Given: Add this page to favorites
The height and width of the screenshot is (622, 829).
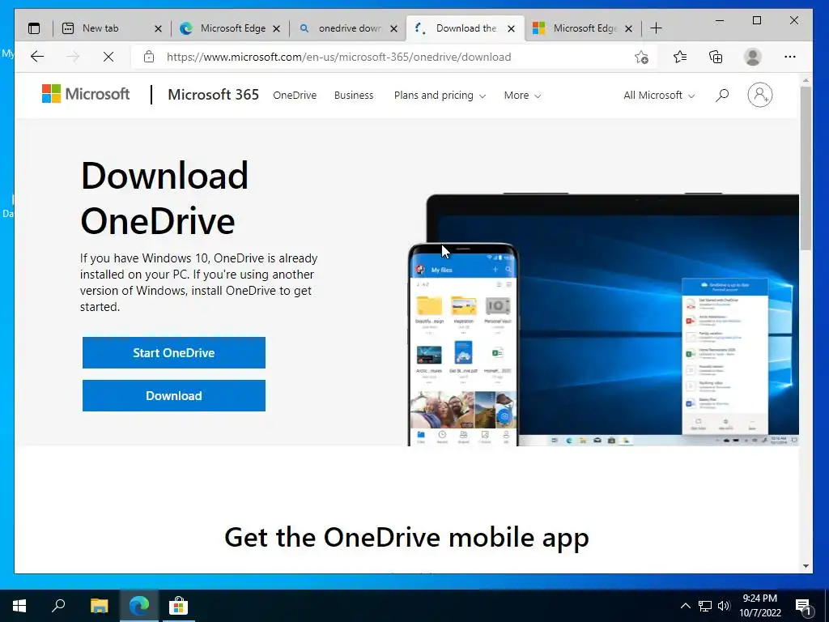Looking at the screenshot, I should pos(641,57).
